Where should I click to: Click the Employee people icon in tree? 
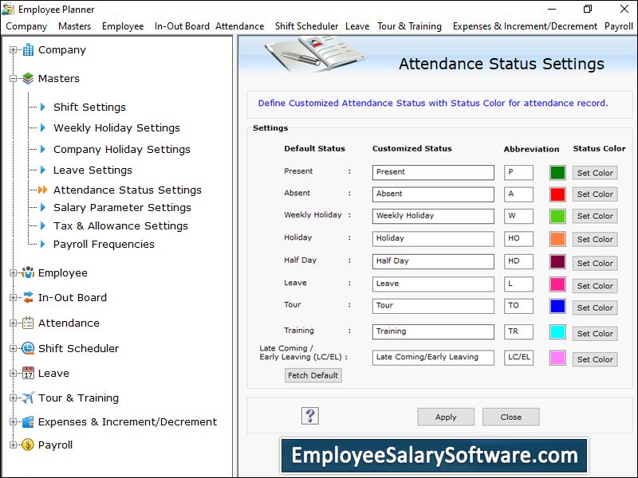pyautogui.click(x=28, y=273)
